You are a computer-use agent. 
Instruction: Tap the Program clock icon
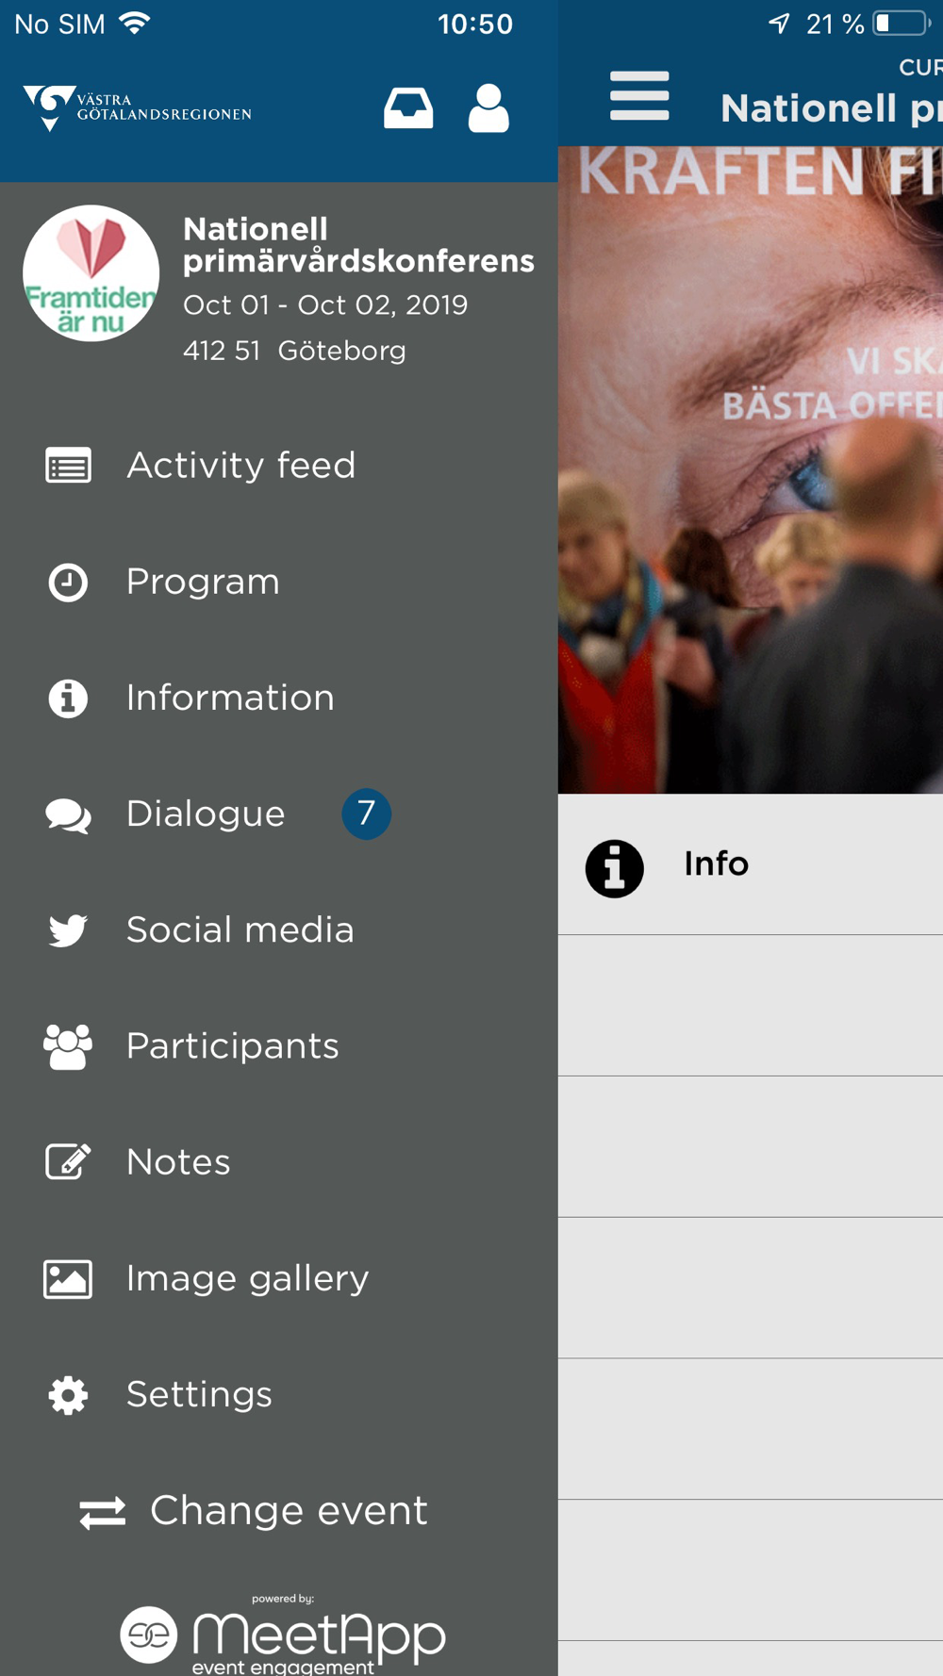tap(68, 583)
